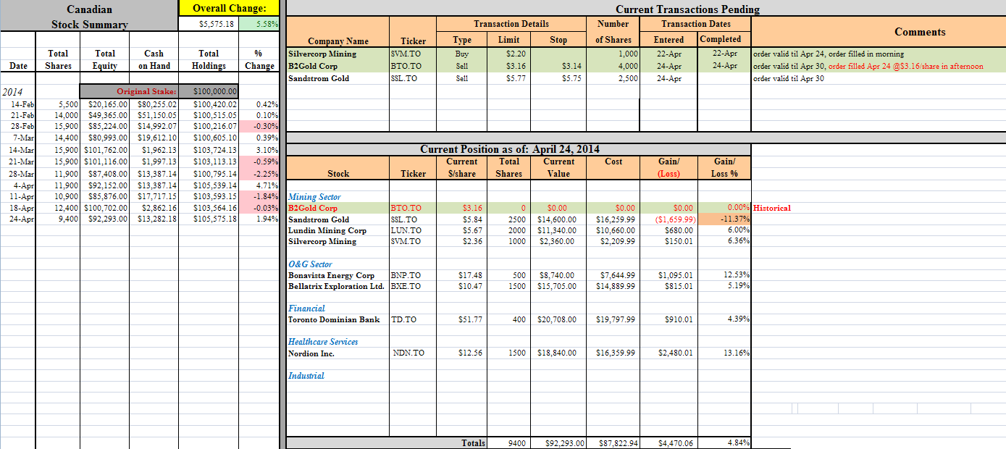The width and height of the screenshot is (1006, 449).
Task: Click the "2014" year label
Action: [x=13, y=92]
